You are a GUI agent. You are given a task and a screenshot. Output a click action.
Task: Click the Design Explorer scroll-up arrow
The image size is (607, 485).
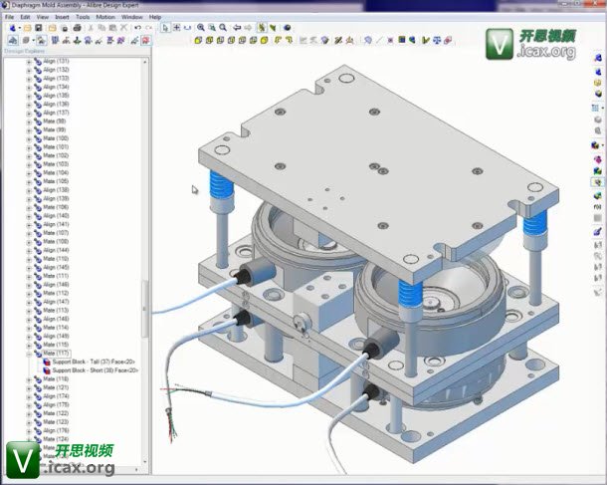pyautogui.click(x=145, y=62)
